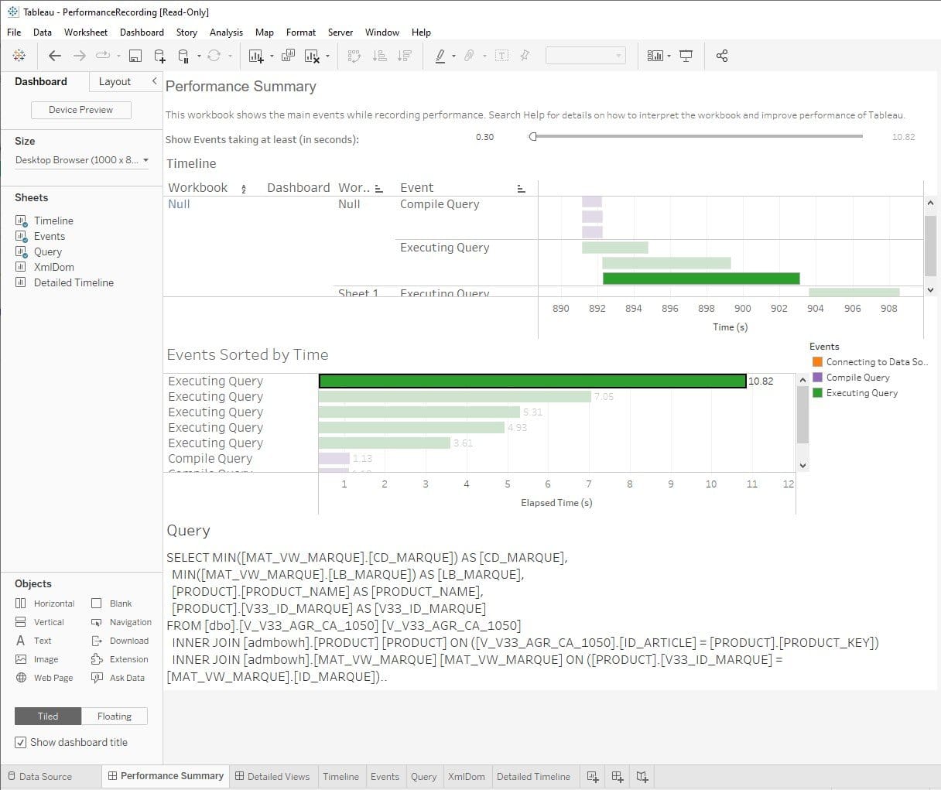Open the dashboard Size dropdown
Screen dimensions: 941x790
tap(82, 160)
